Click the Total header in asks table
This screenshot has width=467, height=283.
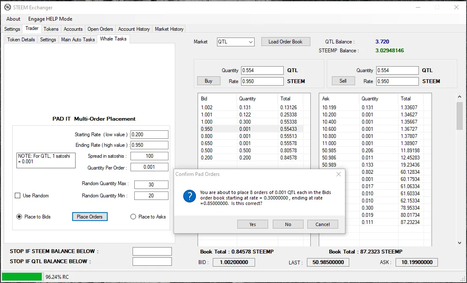[410, 99]
